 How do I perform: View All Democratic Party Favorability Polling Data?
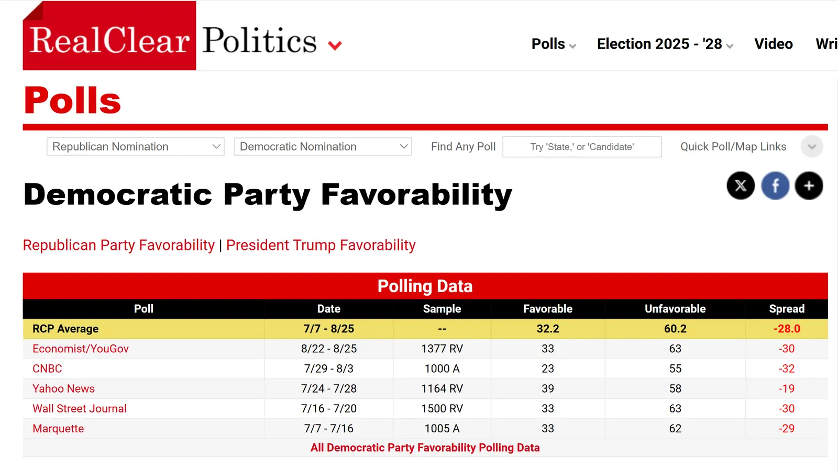click(425, 447)
